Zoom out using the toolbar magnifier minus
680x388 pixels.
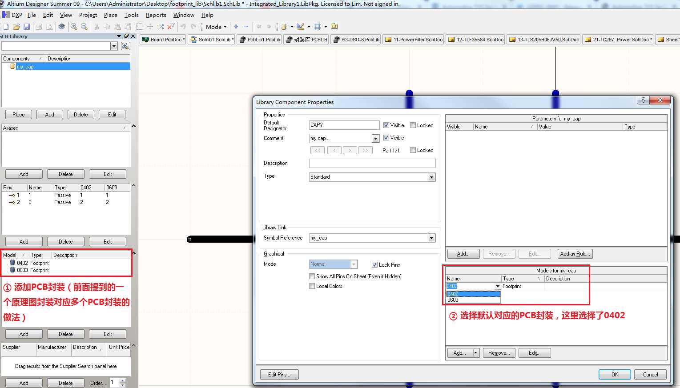pos(84,27)
